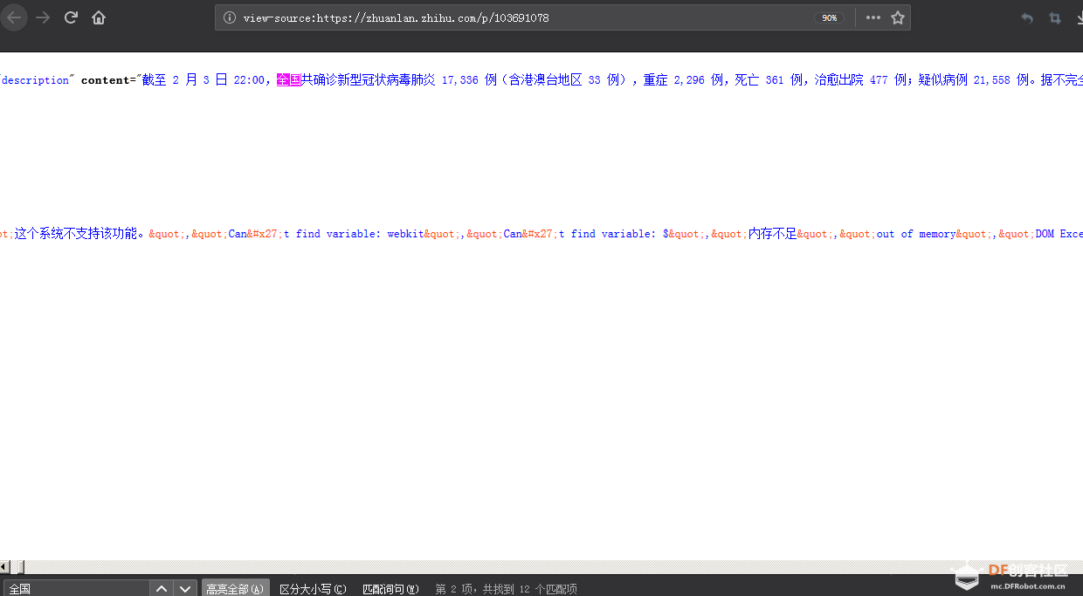The image size is (1083, 596).
Task: Click the description attribute text
Action: click(x=35, y=80)
